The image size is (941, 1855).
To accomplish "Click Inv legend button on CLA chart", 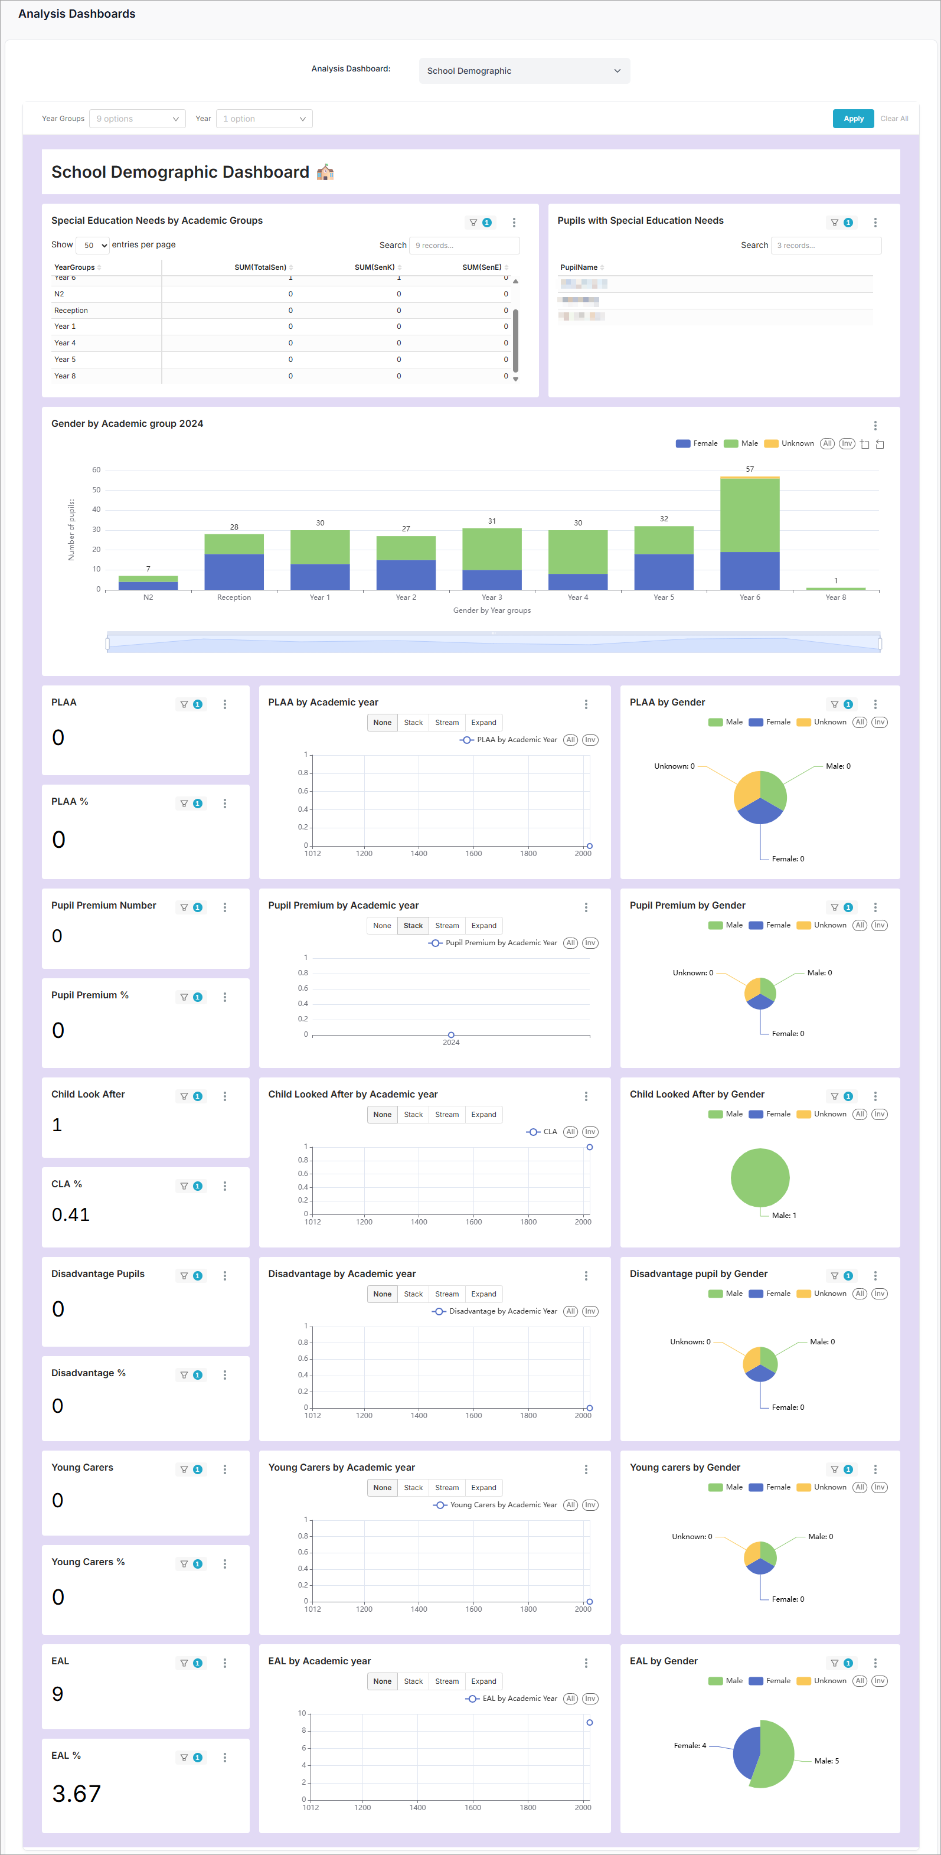I will click(590, 1132).
